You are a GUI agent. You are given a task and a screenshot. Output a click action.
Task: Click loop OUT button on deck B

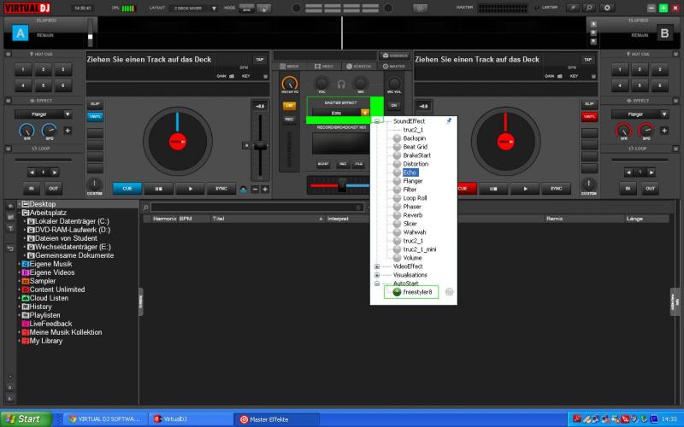650,188
